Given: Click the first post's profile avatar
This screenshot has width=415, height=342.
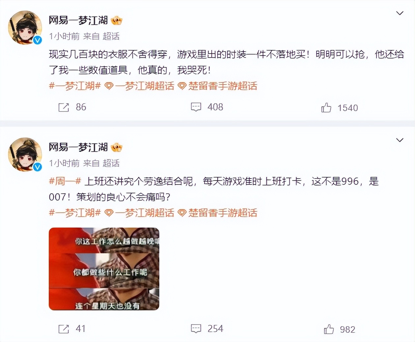Looking at the screenshot, I should click(25, 28).
